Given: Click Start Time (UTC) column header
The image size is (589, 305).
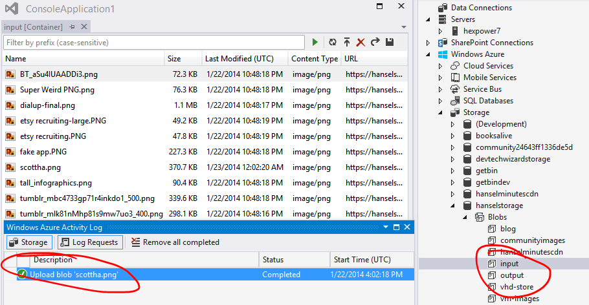Looking at the screenshot, I should 372,260.
